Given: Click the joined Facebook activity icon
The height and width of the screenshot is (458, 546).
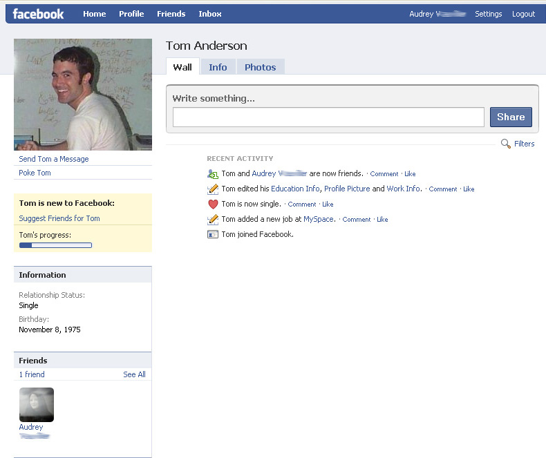Looking at the screenshot, I should [x=213, y=235].
